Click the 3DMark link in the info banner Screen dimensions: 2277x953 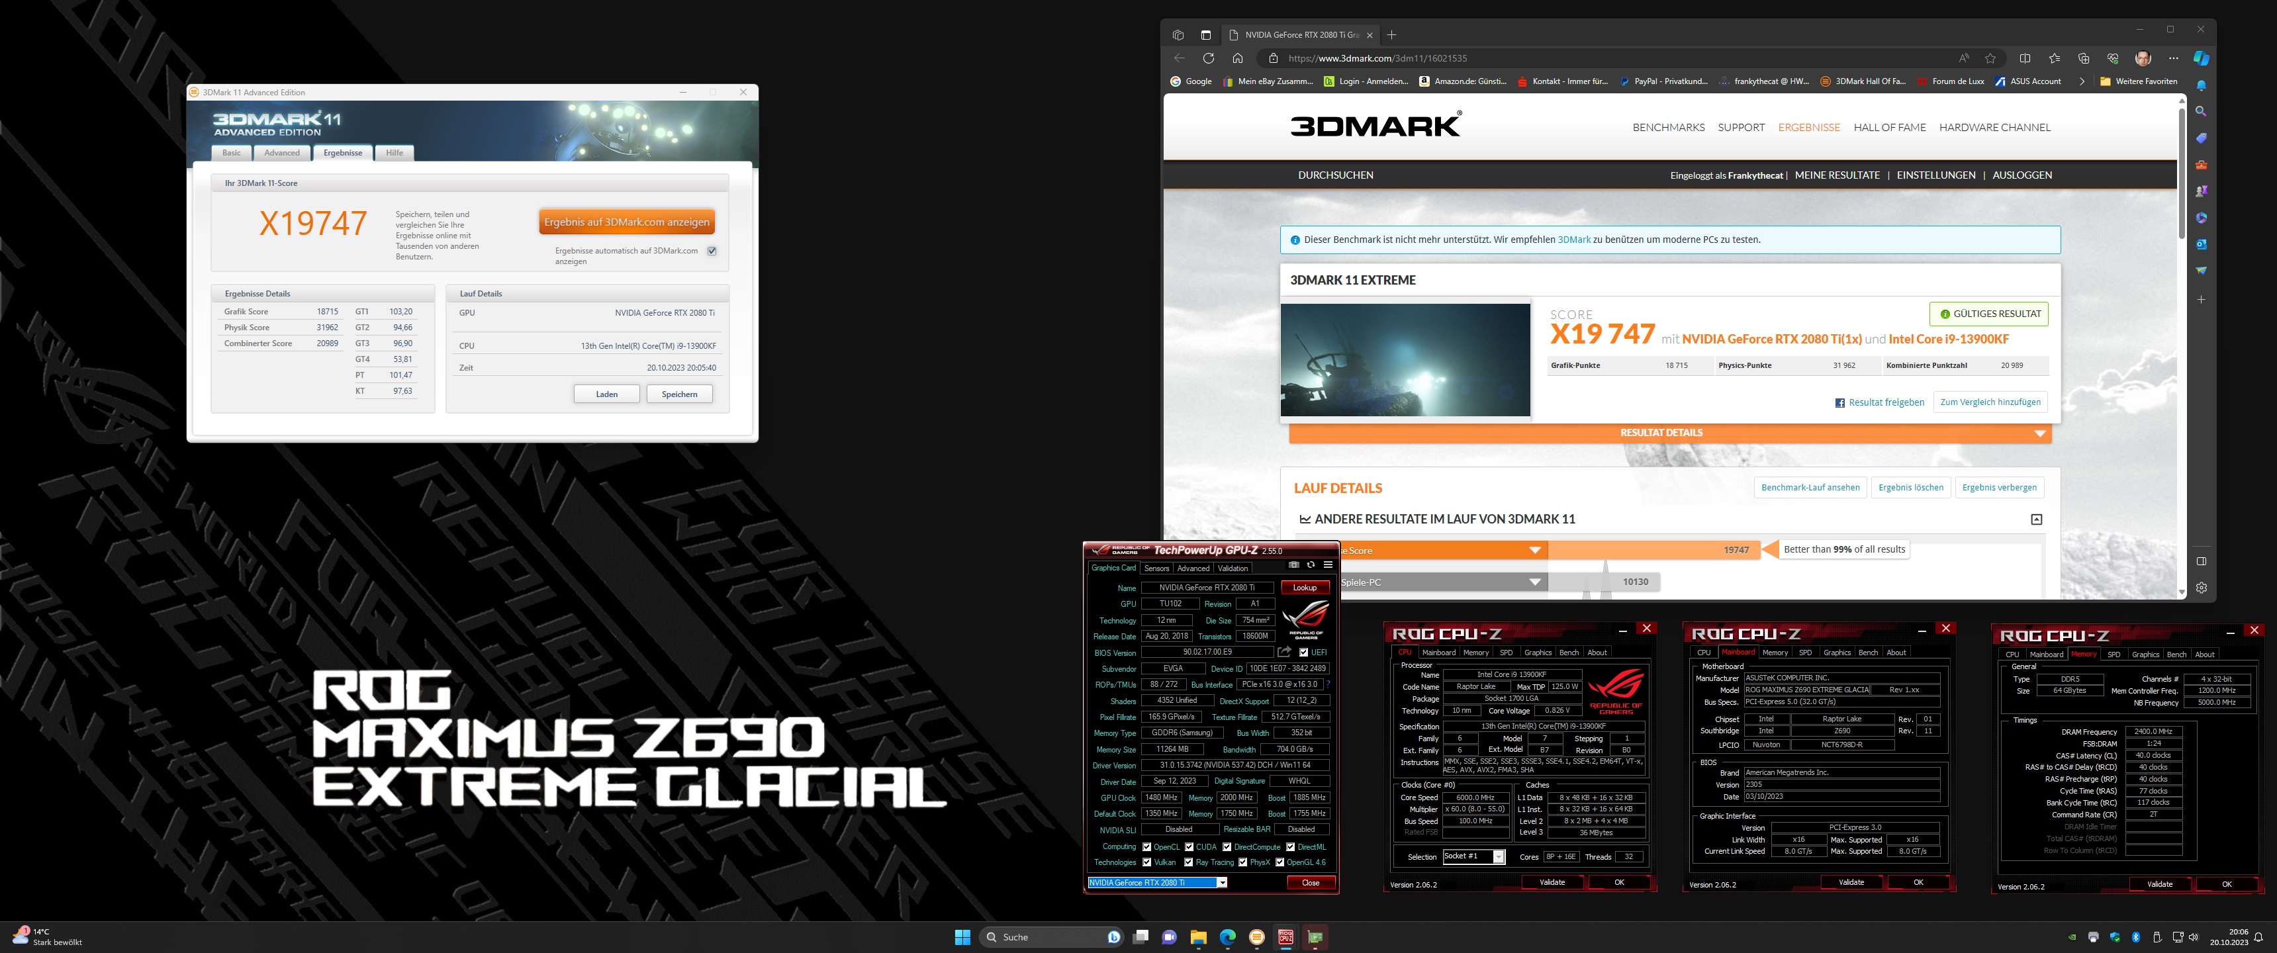(x=1573, y=240)
